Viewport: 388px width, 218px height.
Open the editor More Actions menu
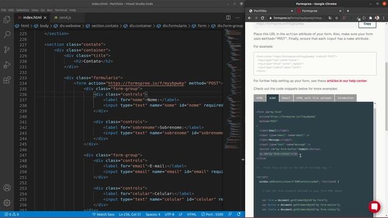238,18
